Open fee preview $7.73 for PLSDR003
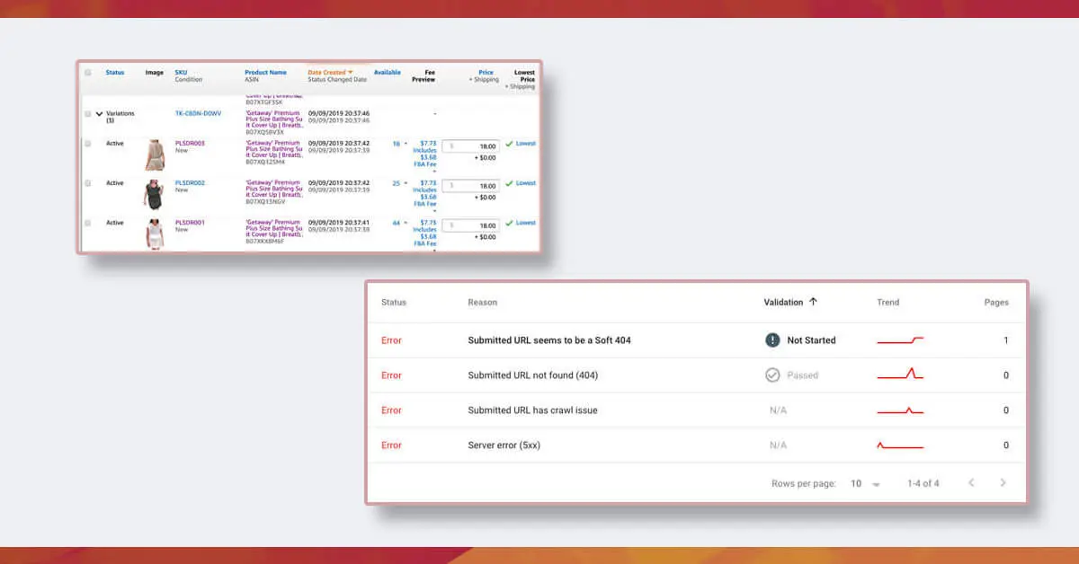The image size is (1079, 564). coord(428,144)
